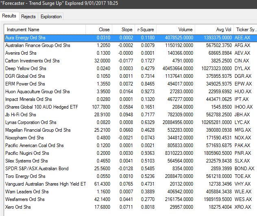This screenshot has height=216, width=257.
Task: Select Magellan Financial Group Ord Shs row
Action: 131,130
